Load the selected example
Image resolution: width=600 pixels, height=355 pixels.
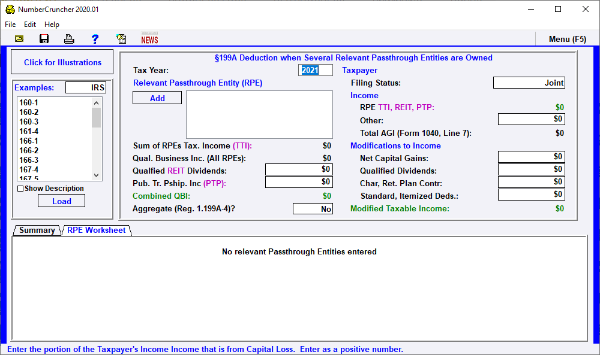point(61,201)
